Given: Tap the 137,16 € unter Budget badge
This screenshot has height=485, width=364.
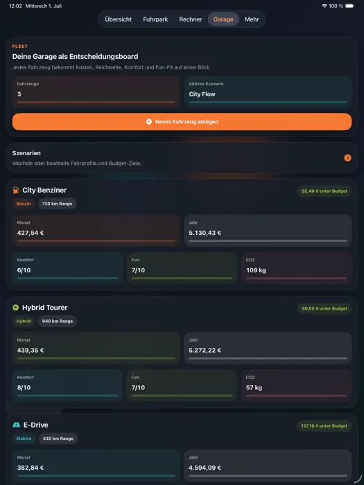Looking at the screenshot, I should [324, 426].
